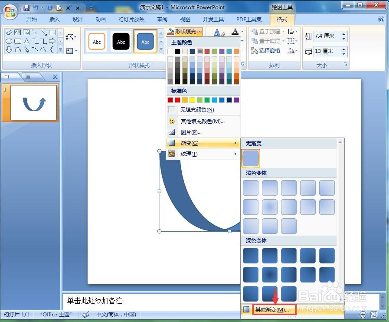The height and width of the screenshot is (322, 389).
Task: Open the Customize Quick Access Toolbar arrow
Action: tap(91, 8)
